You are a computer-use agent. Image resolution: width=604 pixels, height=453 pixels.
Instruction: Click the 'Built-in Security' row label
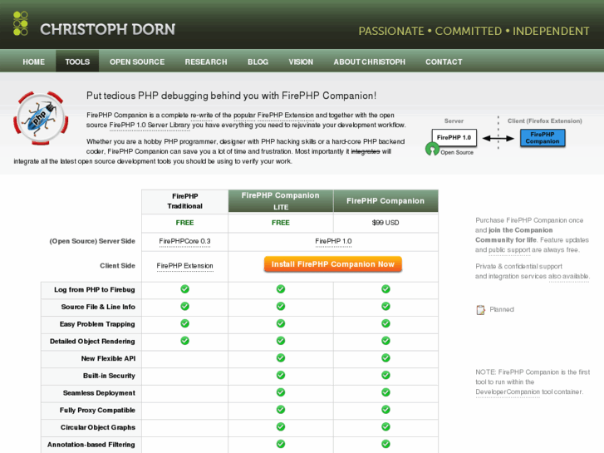coord(109,376)
